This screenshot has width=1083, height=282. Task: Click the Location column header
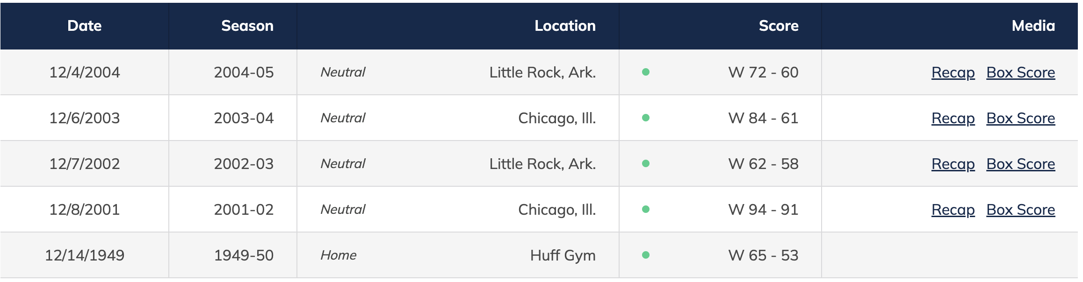[x=565, y=26]
